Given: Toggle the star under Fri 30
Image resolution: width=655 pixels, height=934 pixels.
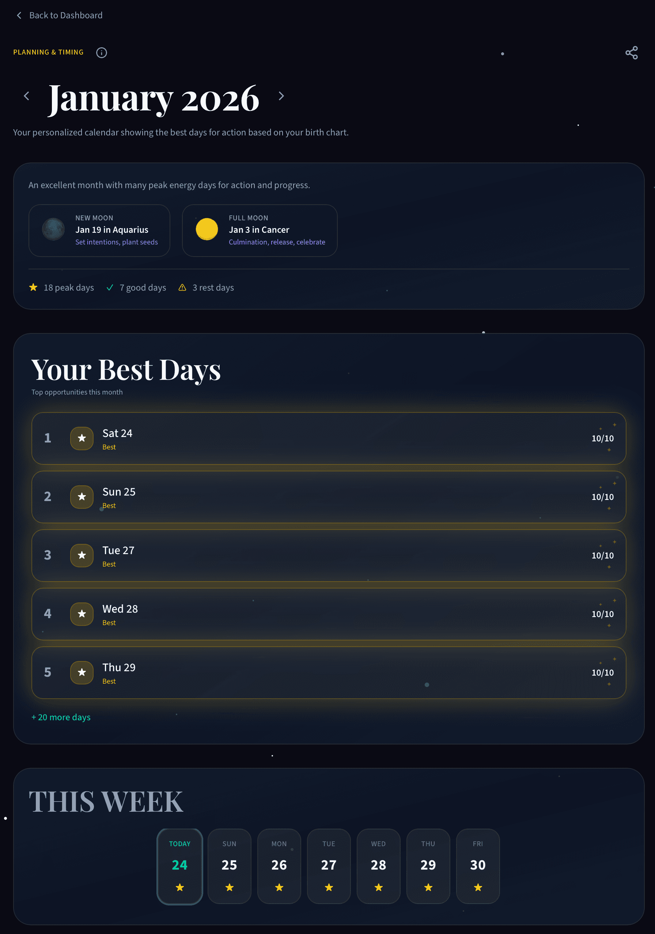Looking at the screenshot, I should 477,888.
